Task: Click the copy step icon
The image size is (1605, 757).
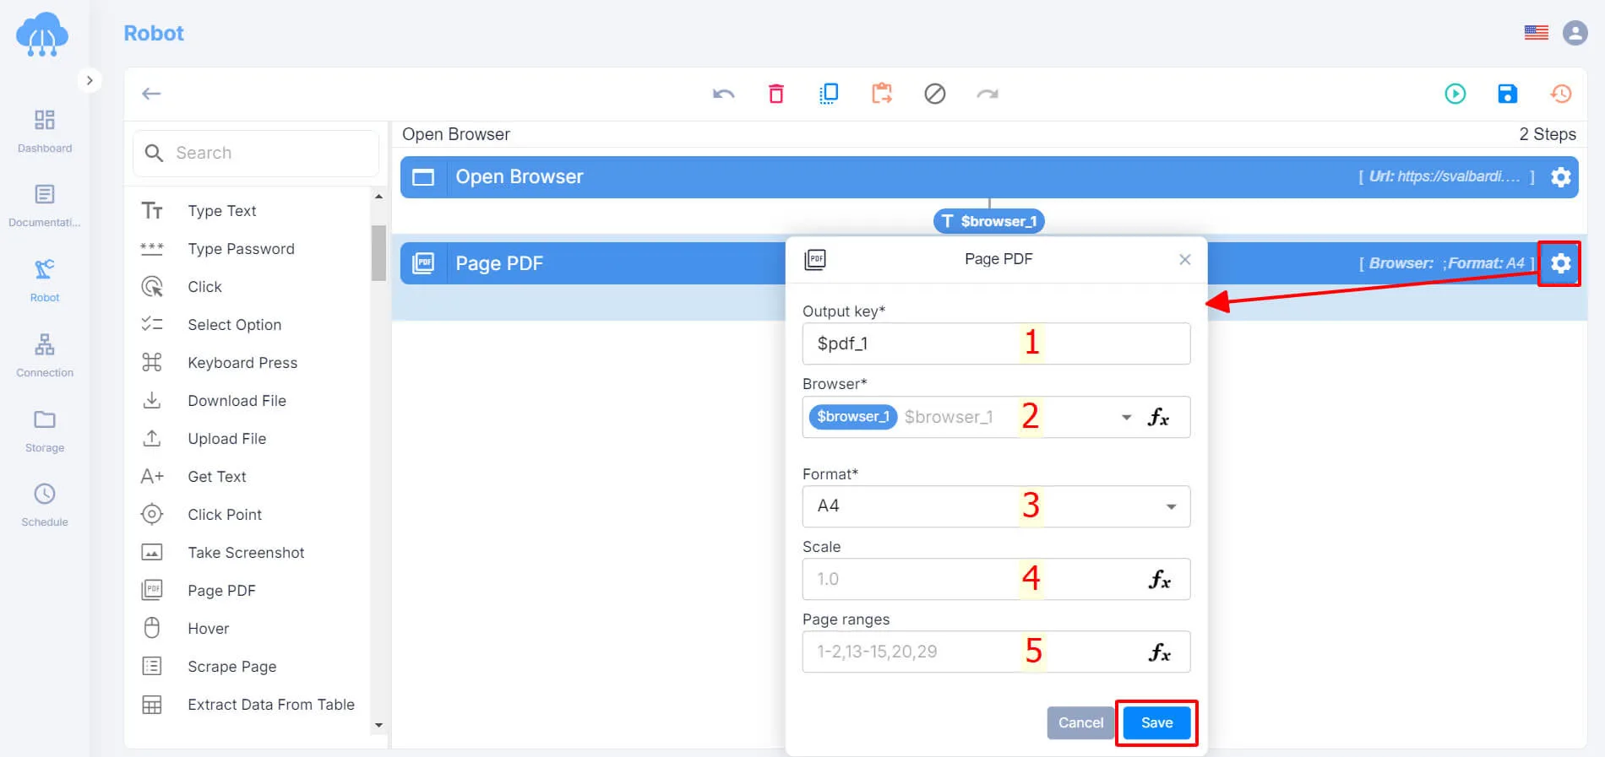Action: tap(829, 94)
